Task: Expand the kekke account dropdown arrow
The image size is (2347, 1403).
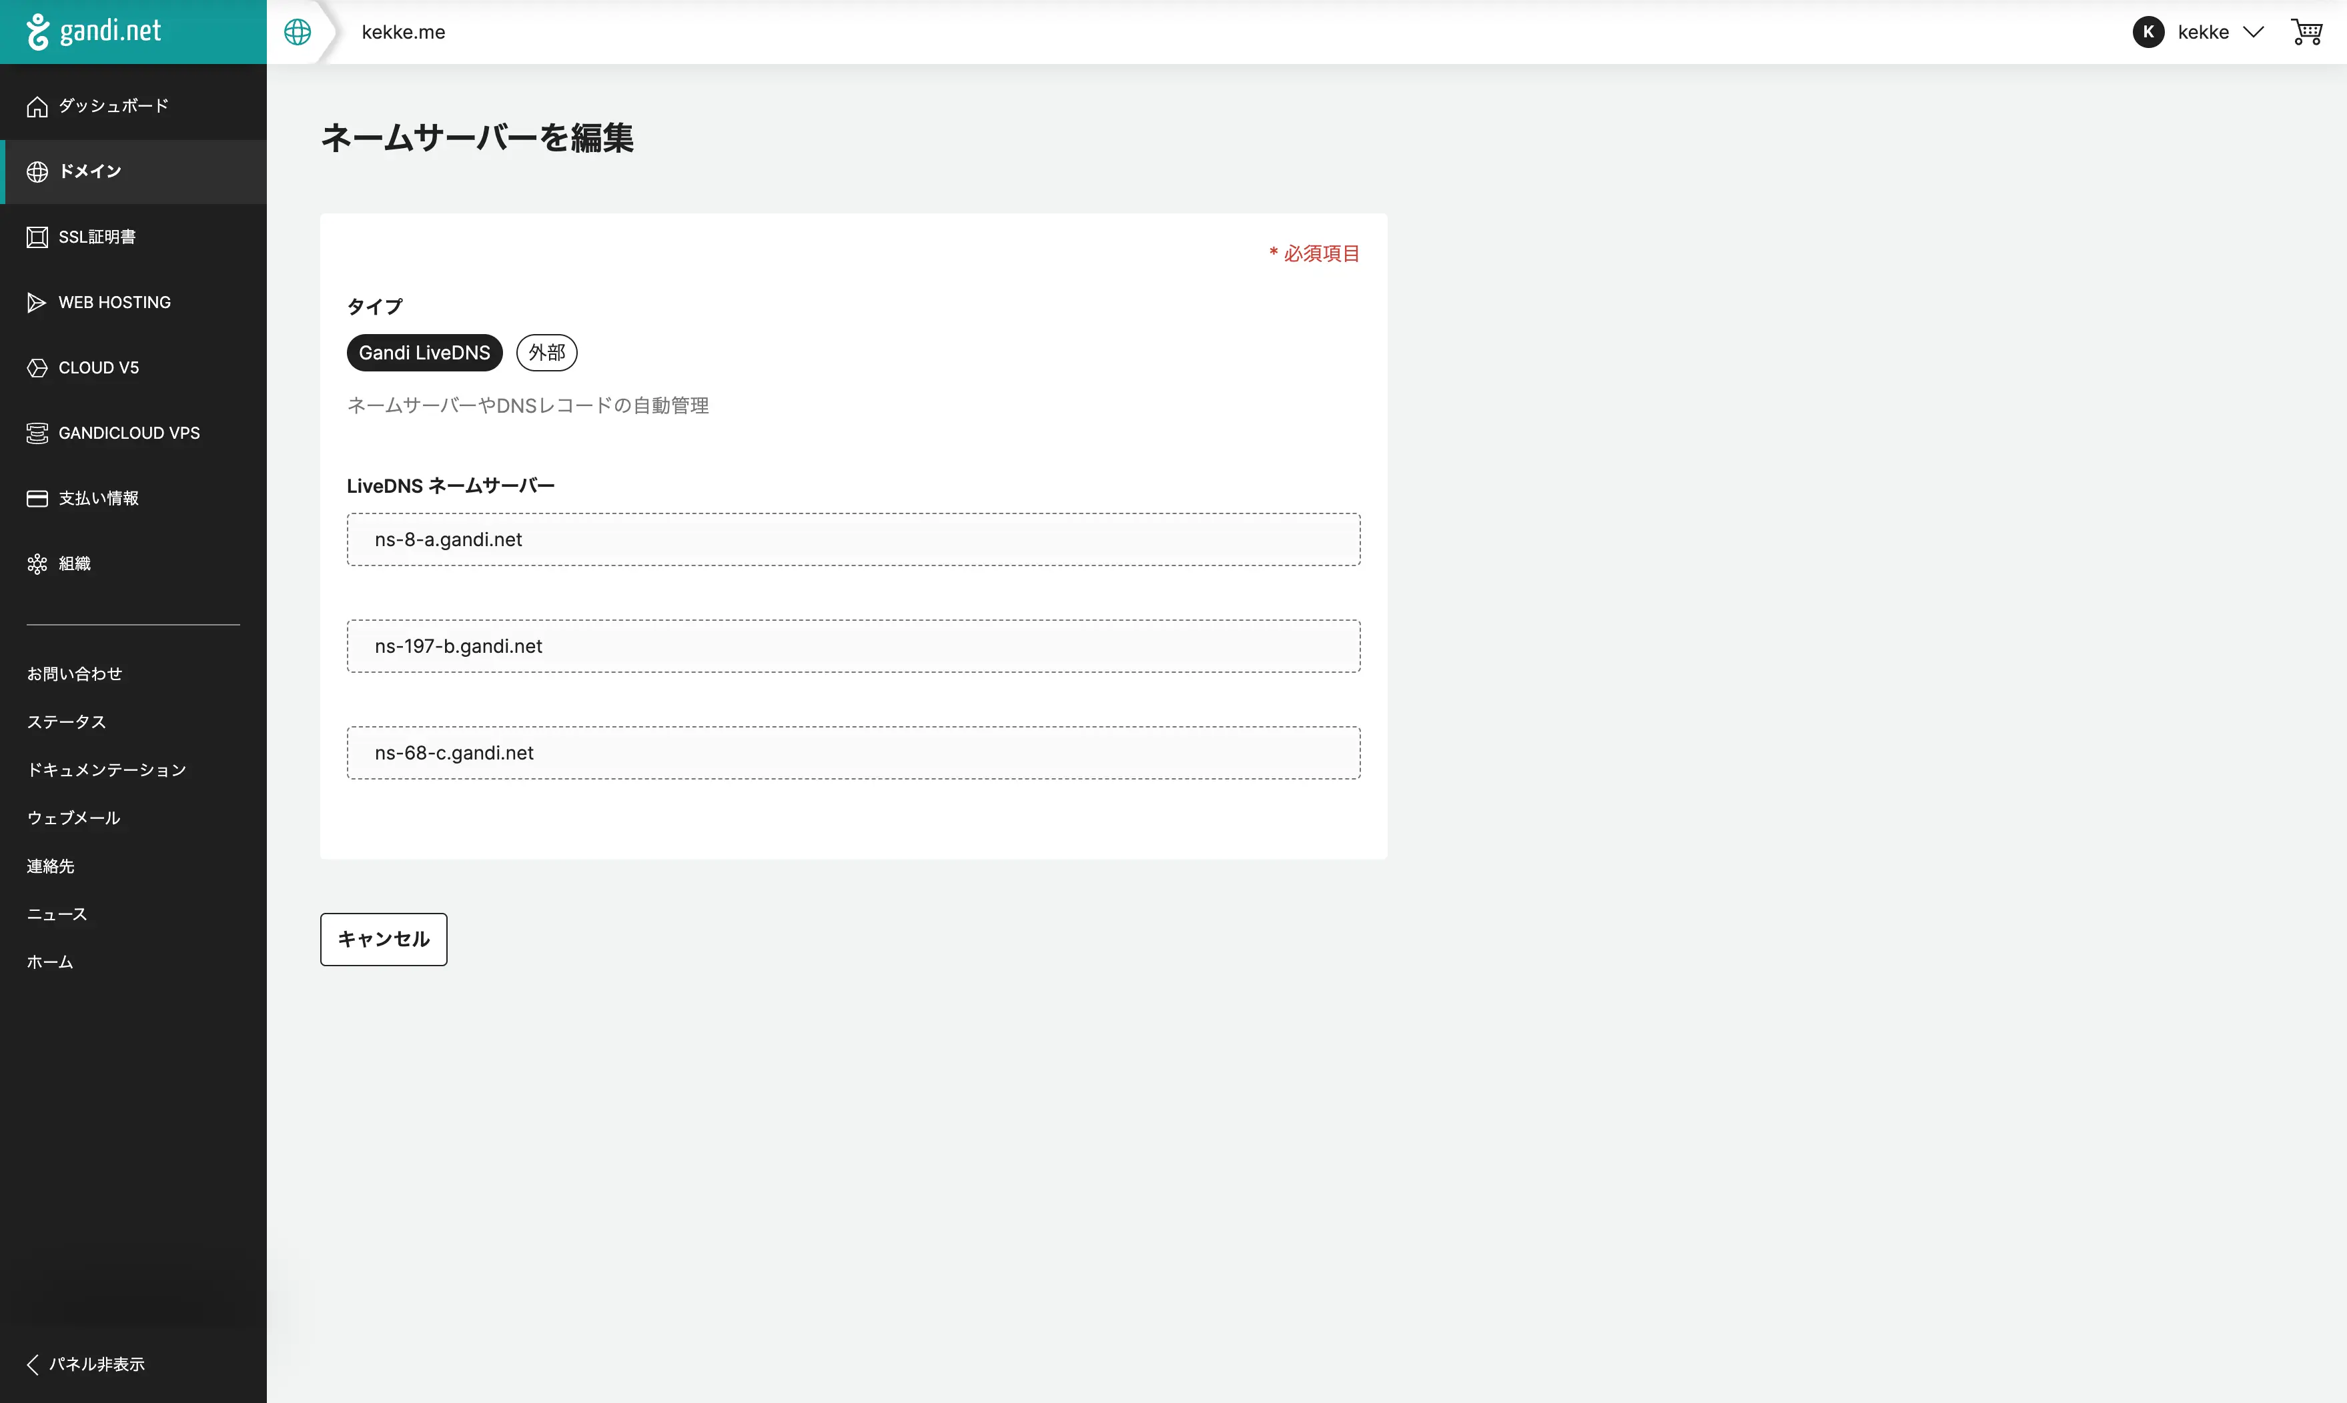Action: click(2254, 32)
